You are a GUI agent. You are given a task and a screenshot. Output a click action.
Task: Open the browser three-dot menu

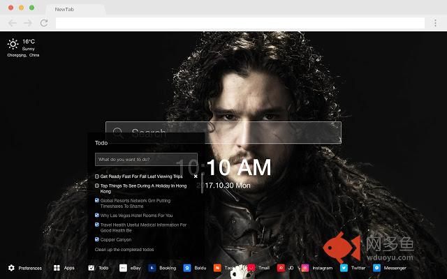click(x=435, y=23)
